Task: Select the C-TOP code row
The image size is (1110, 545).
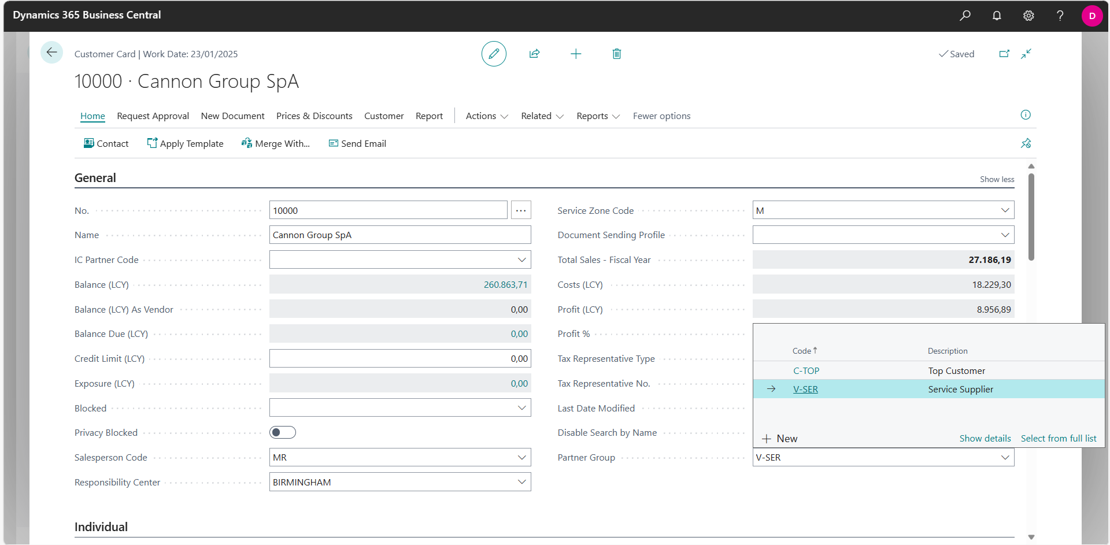Action: click(928, 371)
